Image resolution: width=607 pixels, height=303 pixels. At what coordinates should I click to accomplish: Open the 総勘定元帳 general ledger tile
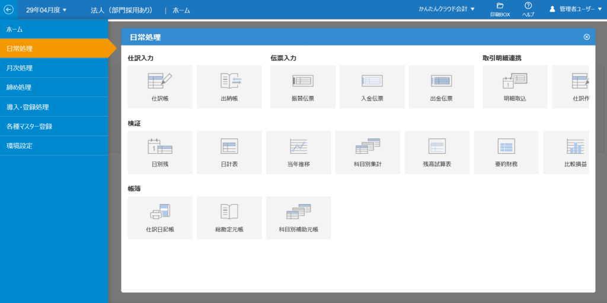[229, 218]
